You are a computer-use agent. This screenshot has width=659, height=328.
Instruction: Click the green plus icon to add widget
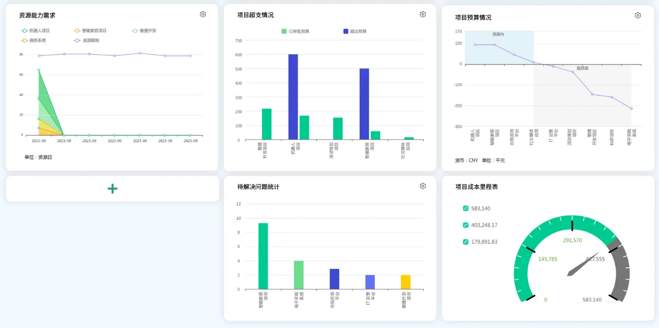click(112, 188)
